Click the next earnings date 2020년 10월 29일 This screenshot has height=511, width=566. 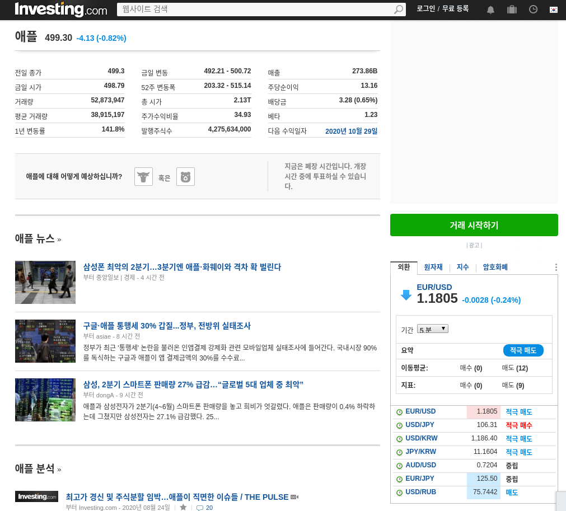point(351,132)
